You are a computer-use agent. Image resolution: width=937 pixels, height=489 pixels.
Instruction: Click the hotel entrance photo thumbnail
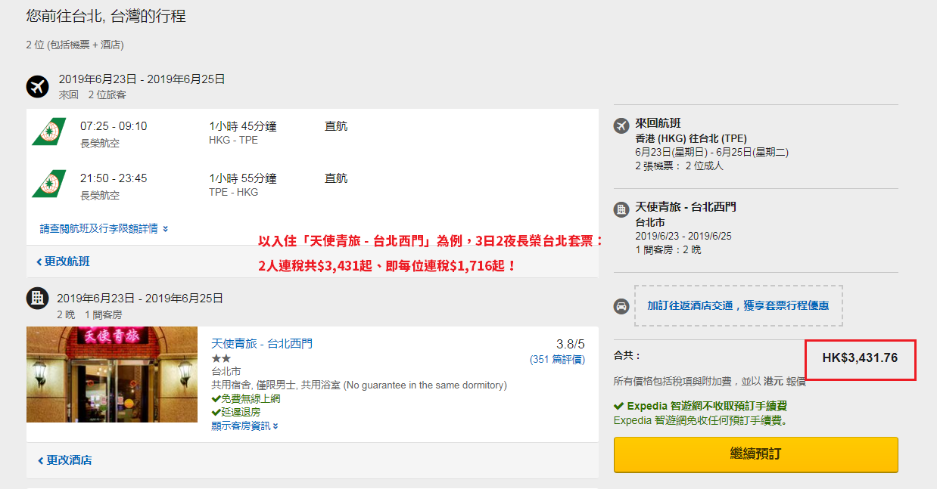[112, 375]
